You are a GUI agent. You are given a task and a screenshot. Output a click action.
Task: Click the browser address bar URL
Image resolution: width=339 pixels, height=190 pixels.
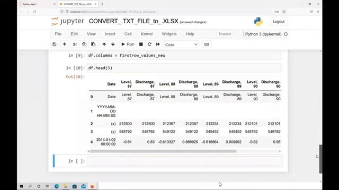[x=112, y=12]
